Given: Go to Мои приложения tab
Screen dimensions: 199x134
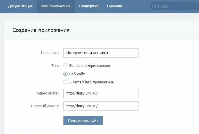Looking at the screenshot, I should [56, 6].
